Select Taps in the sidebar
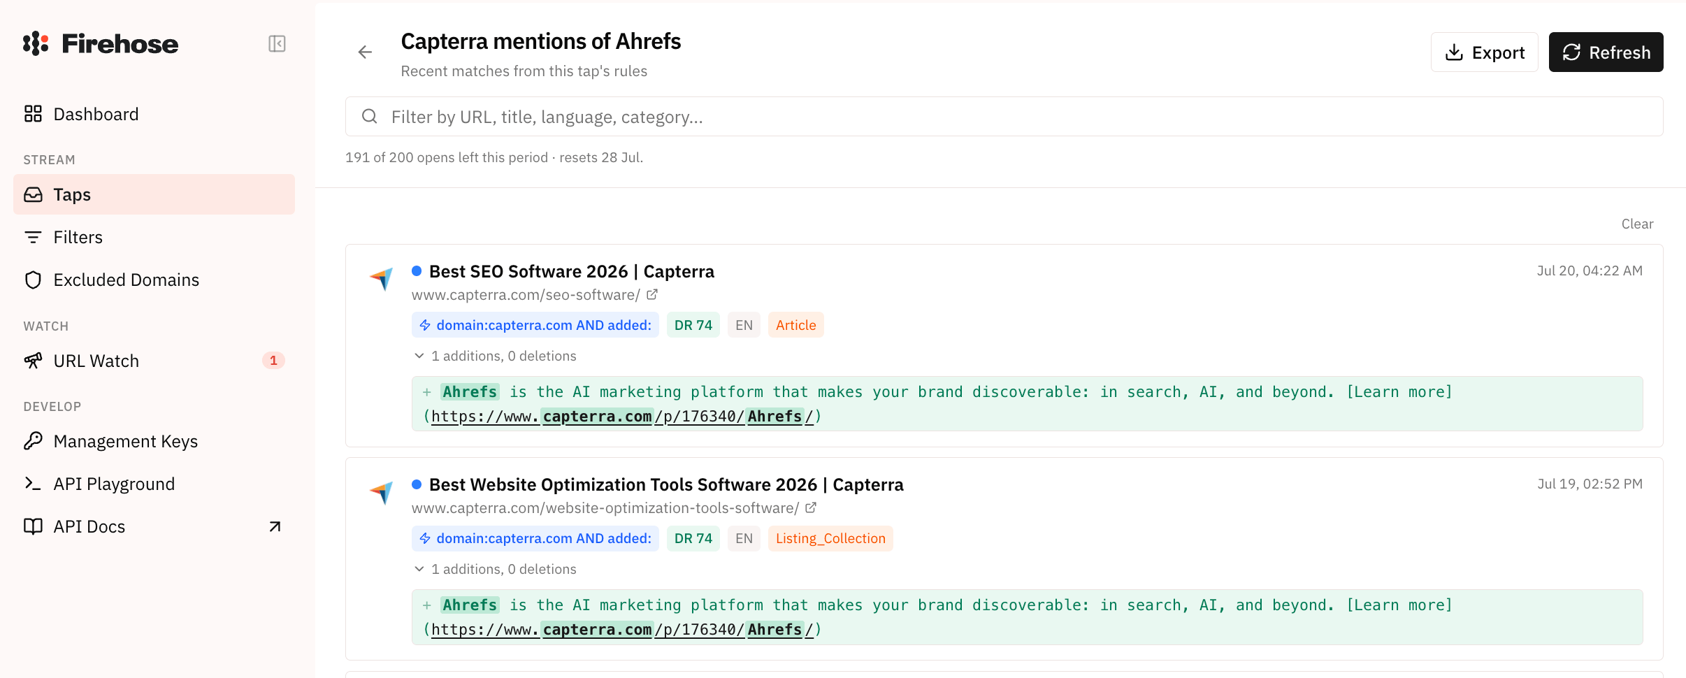 (154, 194)
